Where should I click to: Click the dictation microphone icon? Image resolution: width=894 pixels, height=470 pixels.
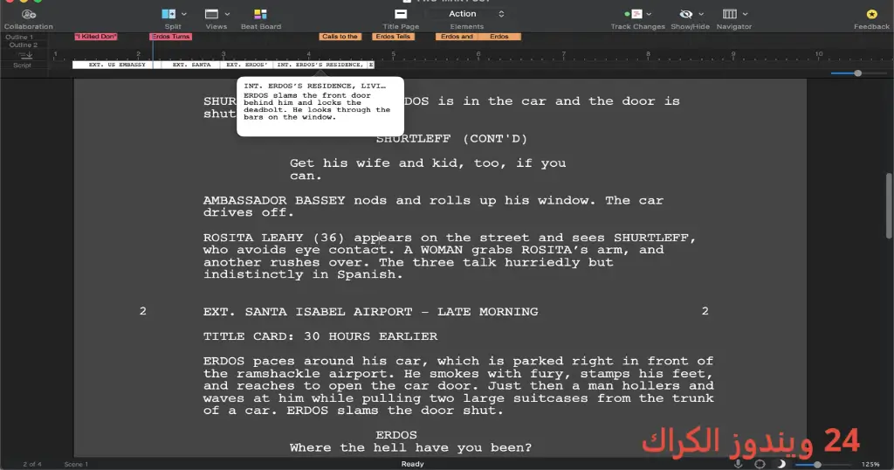[x=739, y=464]
